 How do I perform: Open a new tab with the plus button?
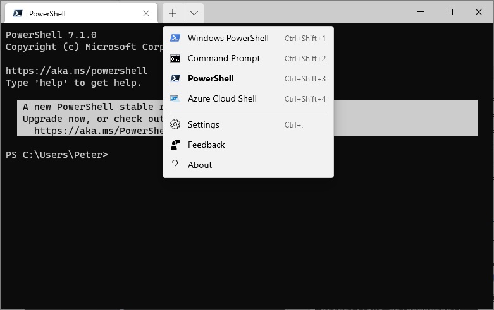[173, 13]
